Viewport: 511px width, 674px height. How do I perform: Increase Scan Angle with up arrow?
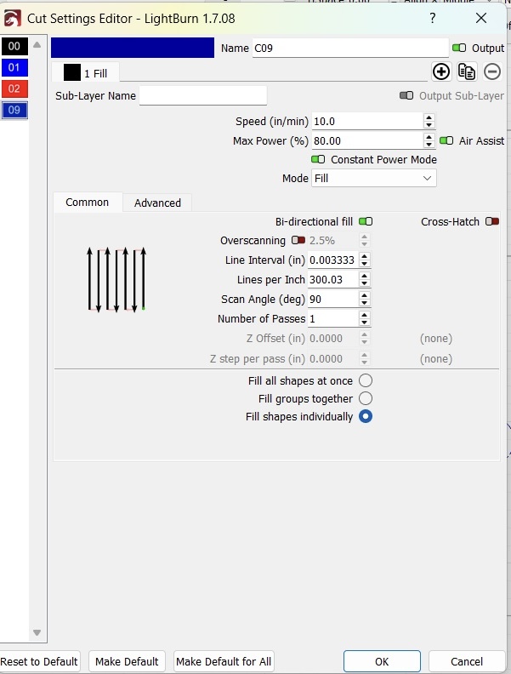point(364,295)
